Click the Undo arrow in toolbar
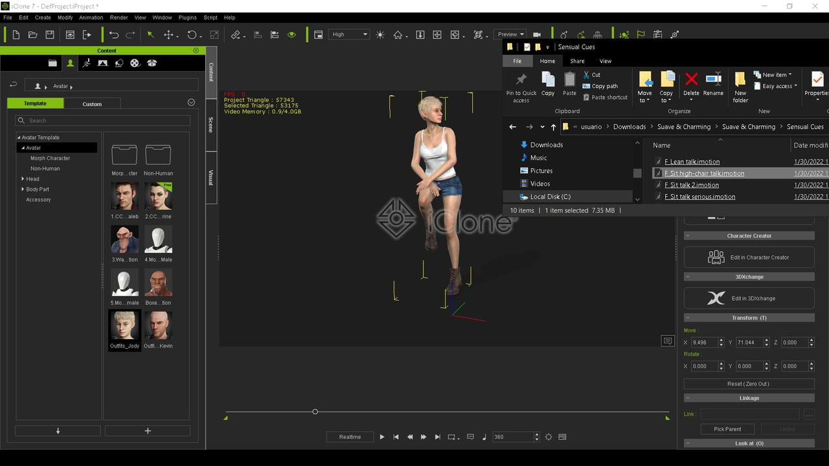The width and height of the screenshot is (829, 466). (114, 34)
